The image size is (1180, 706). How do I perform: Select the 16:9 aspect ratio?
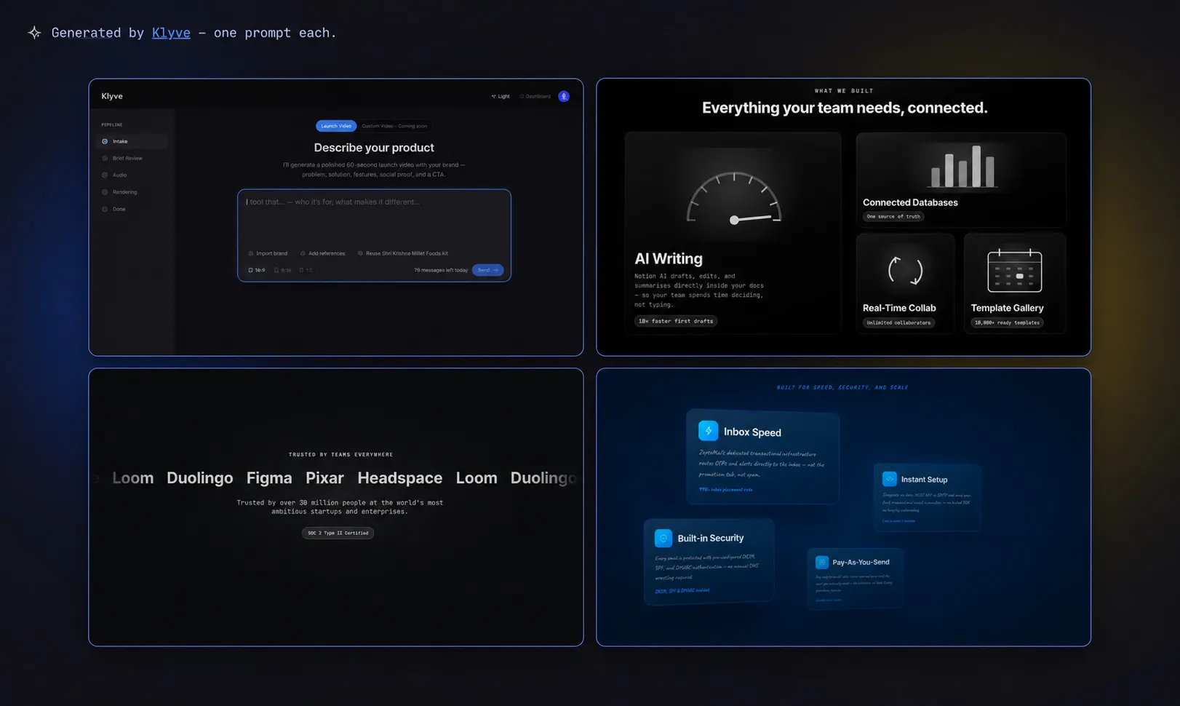click(257, 270)
